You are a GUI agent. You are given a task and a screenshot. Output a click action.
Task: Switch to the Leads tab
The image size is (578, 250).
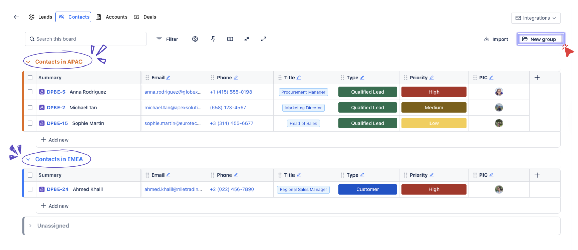40,17
